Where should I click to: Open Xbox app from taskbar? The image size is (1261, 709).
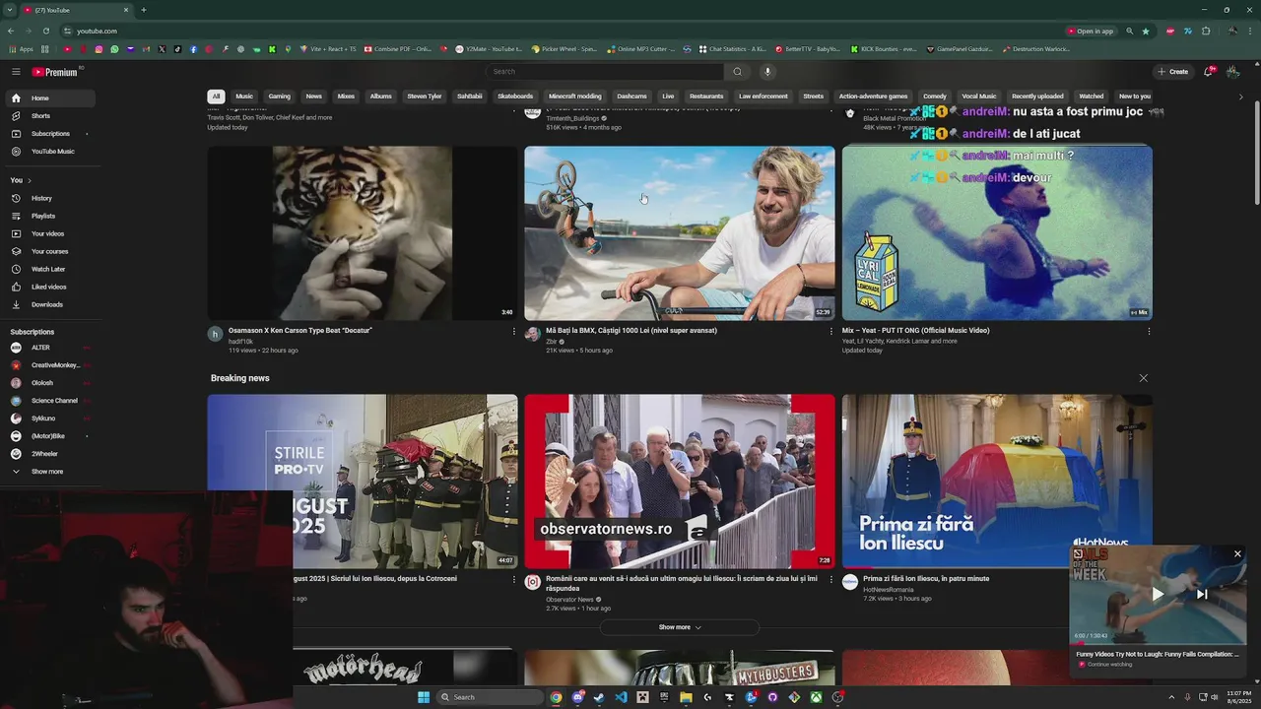click(x=817, y=697)
